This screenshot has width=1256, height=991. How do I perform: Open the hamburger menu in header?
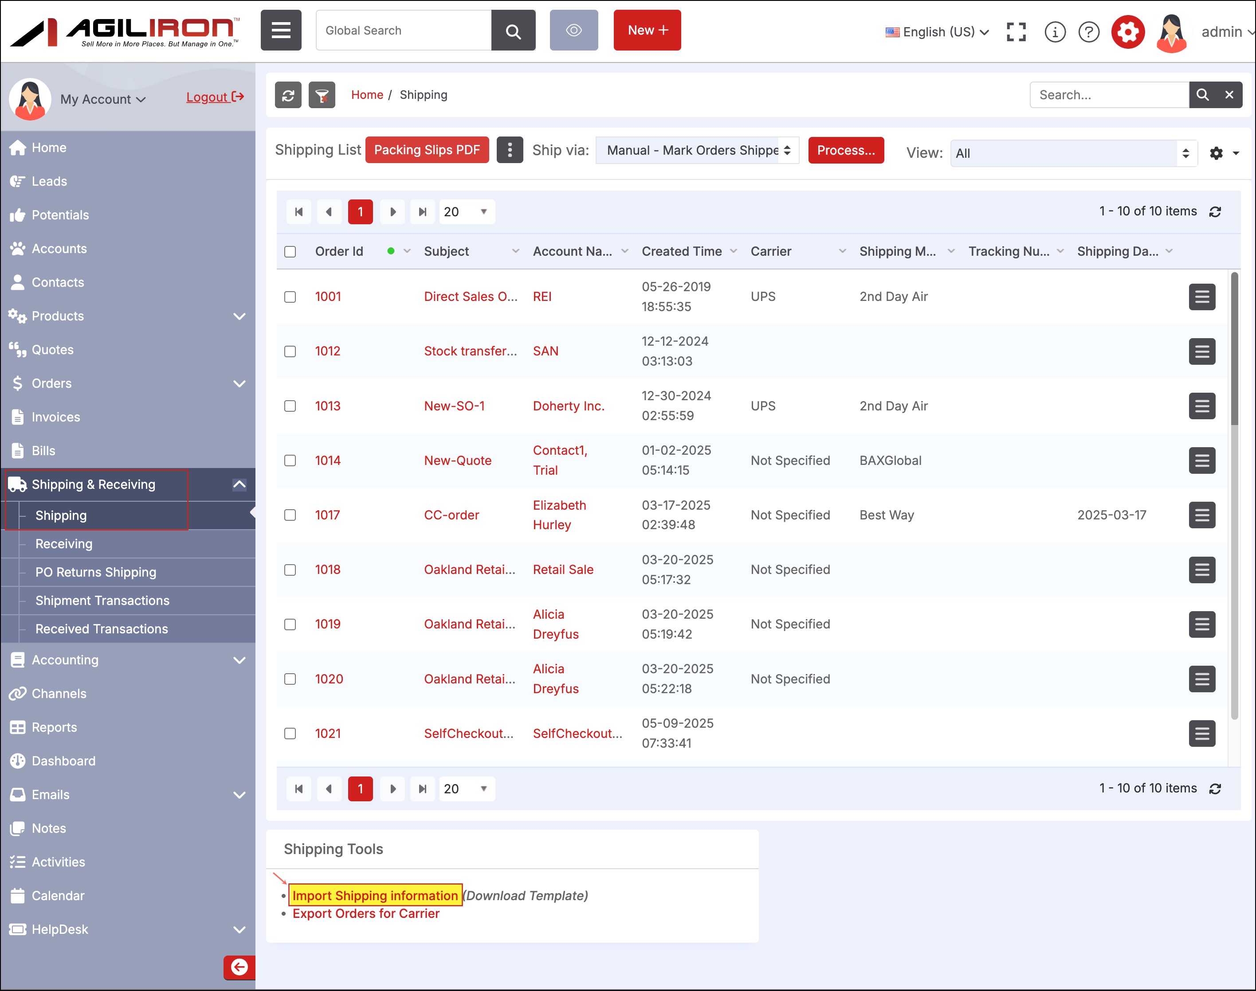tap(280, 30)
